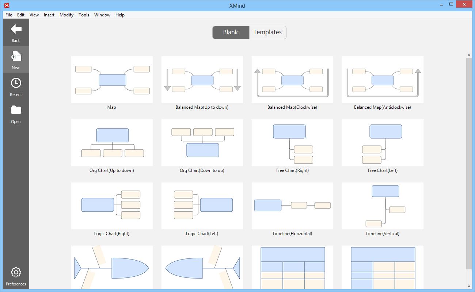Select the Logic Chart(Left) thumbnail
The image size is (475, 292).
coord(202,206)
